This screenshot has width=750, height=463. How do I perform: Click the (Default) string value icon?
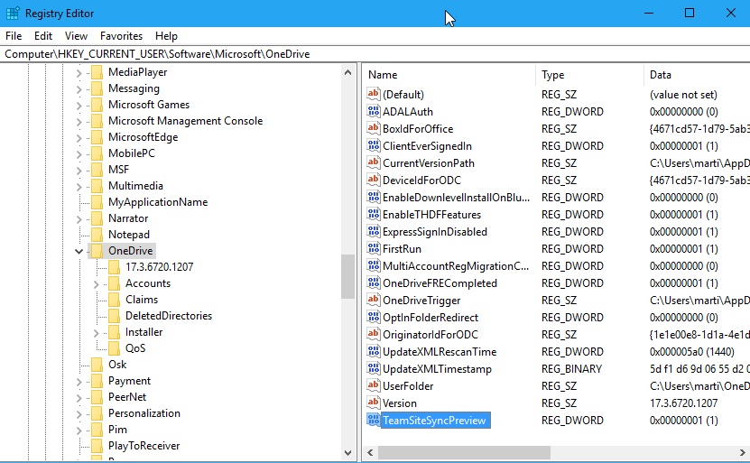(x=373, y=94)
